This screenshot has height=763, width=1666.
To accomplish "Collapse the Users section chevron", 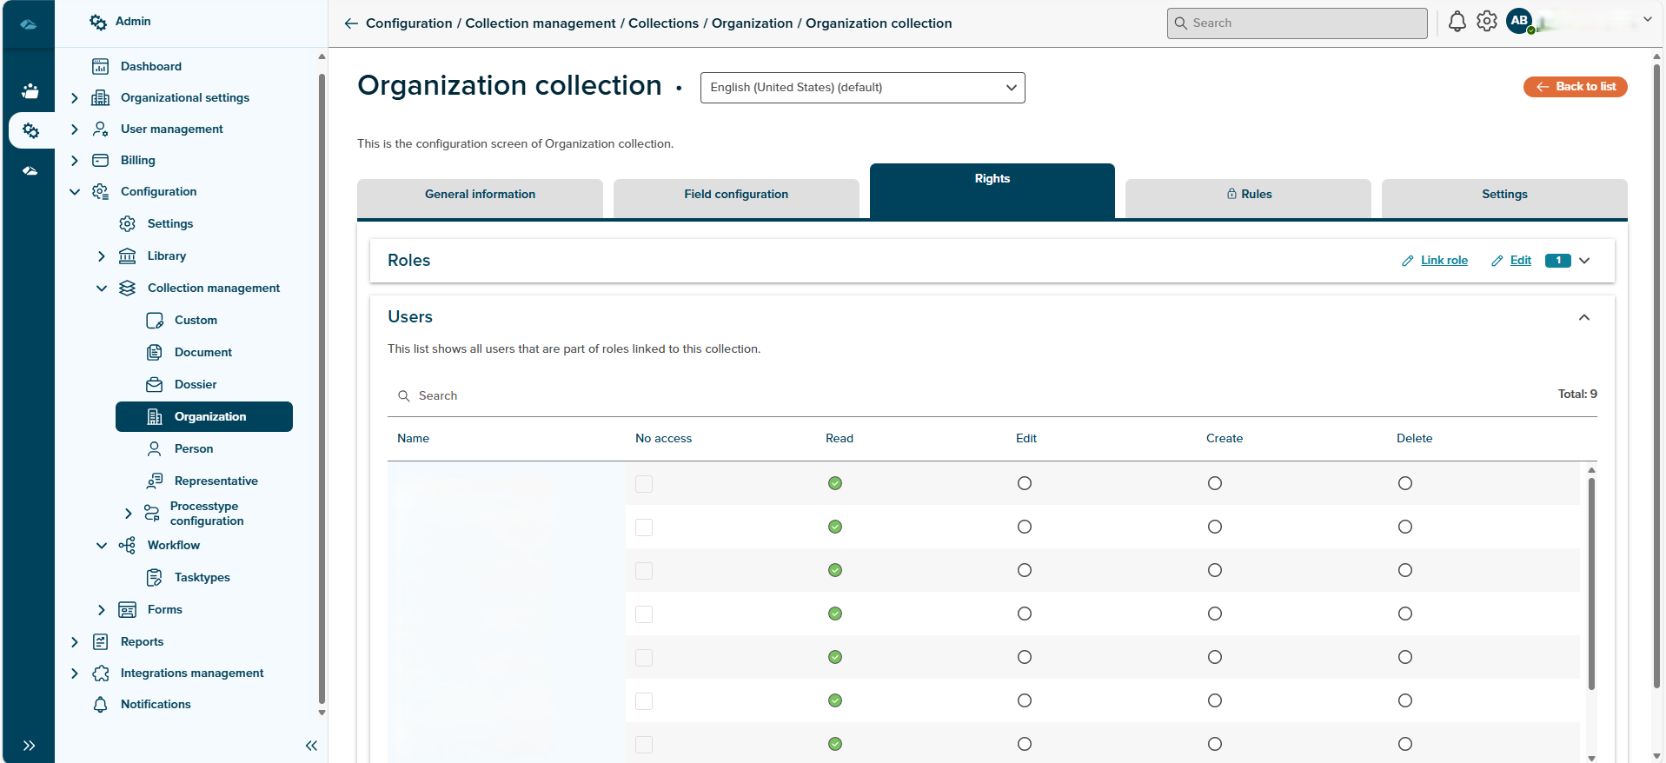I will coord(1584,317).
